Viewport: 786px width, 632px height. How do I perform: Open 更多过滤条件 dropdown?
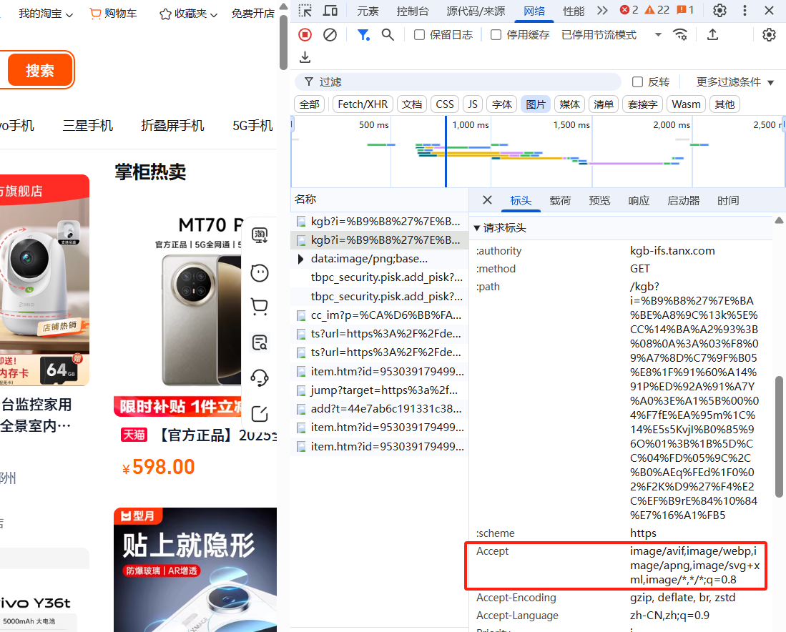click(x=735, y=82)
